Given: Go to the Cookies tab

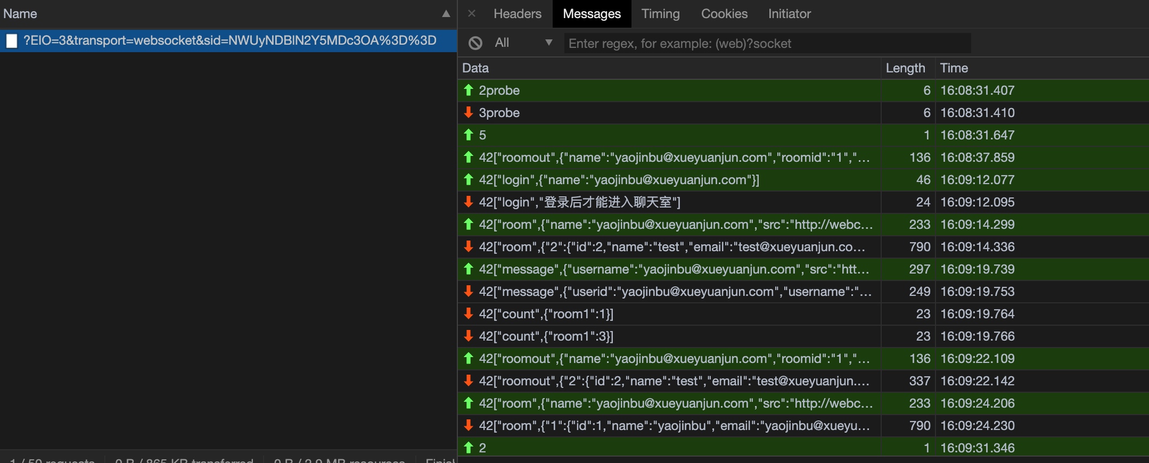Looking at the screenshot, I should click(x=724, y=14).
